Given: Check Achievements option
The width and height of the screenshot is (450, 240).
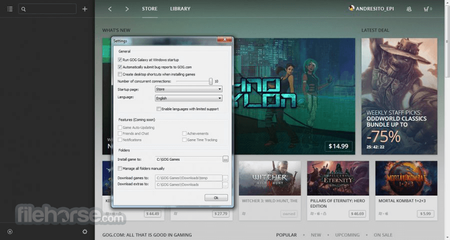Looking at the screenshot, I should 184,133.
